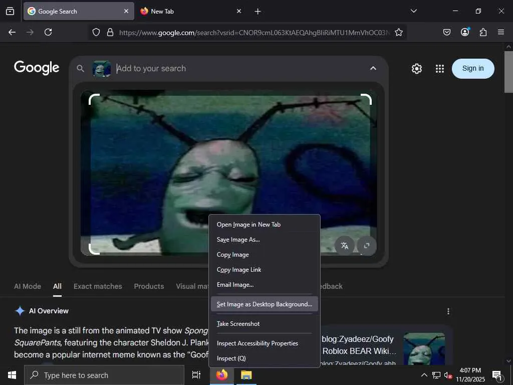The width and height of the screenshot is (513, 385).
Task: Click the network tray icon
Action: (436, 375)
